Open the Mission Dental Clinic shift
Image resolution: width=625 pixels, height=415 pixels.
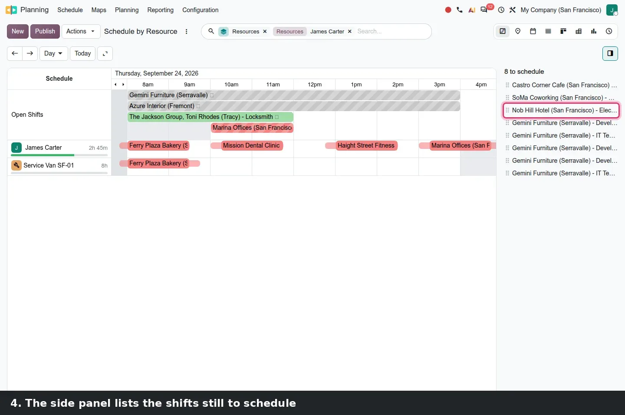pos(252,145)
